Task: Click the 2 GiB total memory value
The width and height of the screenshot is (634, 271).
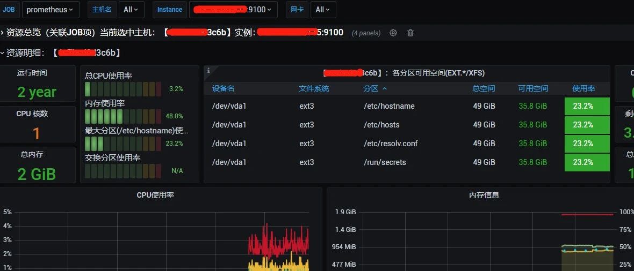Action: point(37,174)
